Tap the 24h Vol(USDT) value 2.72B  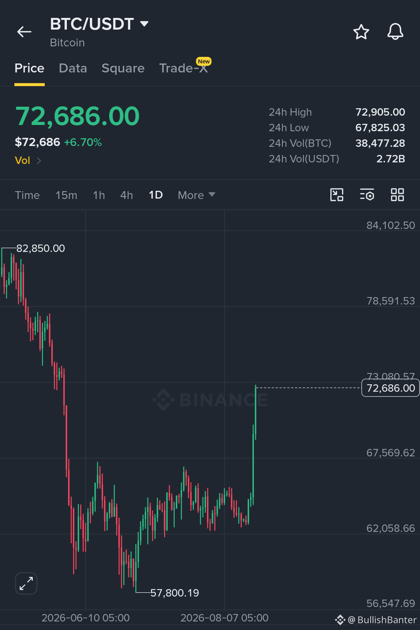click(x=391, y=159)
